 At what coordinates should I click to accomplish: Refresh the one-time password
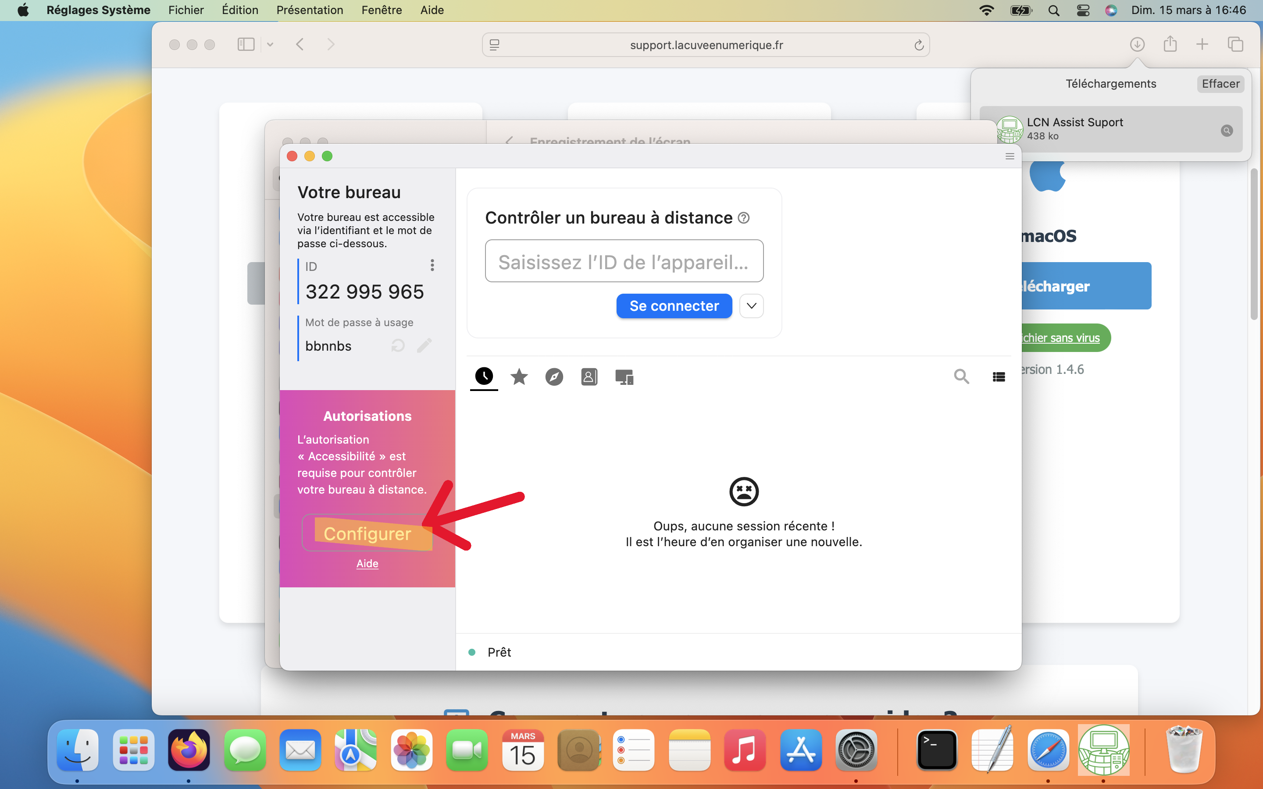pyautogui.click(x=398, y=345)
